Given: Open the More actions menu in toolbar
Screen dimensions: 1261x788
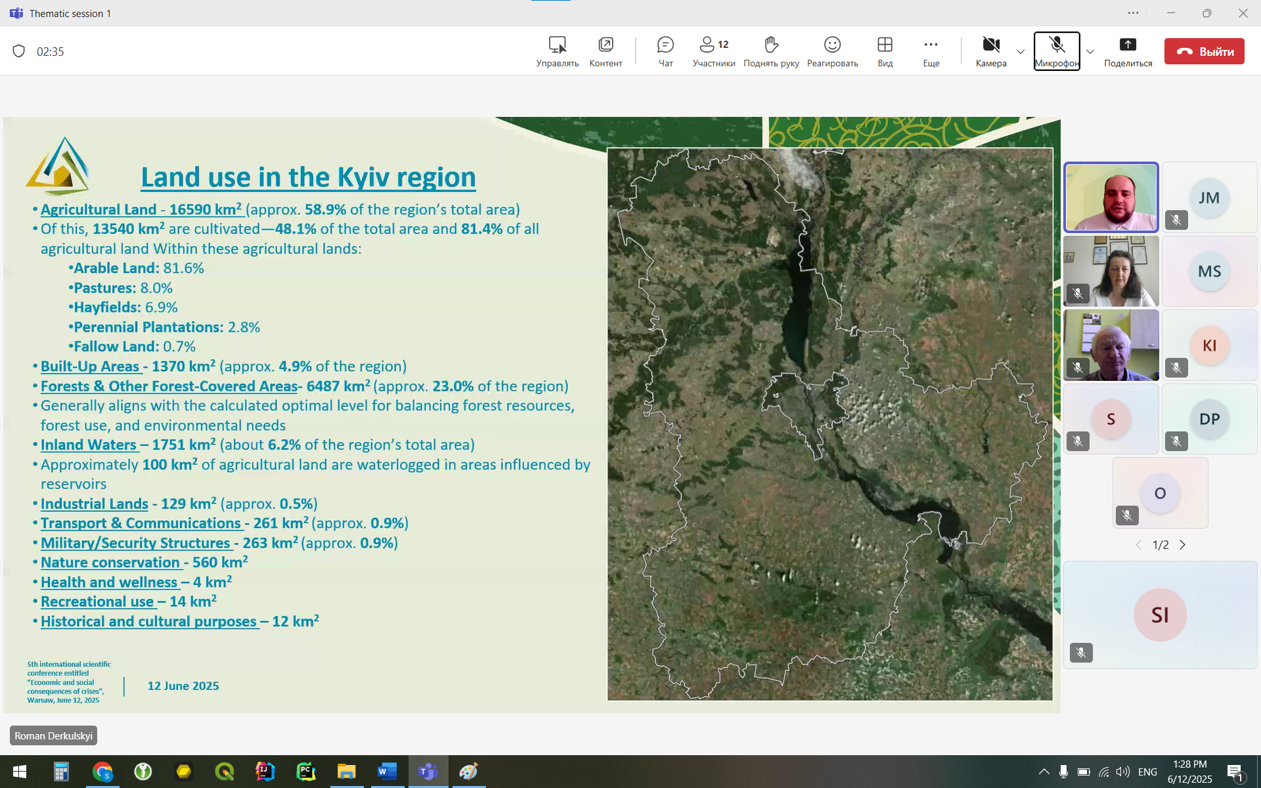Looking at the screenshot, I should [931, 51].
